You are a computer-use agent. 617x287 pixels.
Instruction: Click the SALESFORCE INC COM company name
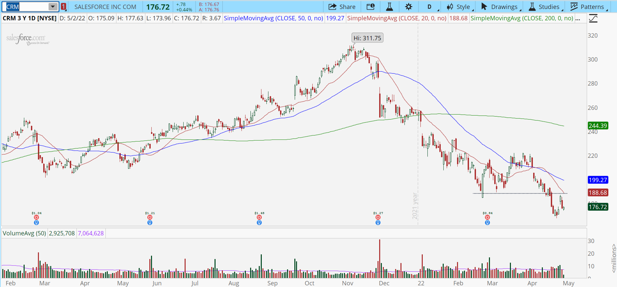coord(105,7)
